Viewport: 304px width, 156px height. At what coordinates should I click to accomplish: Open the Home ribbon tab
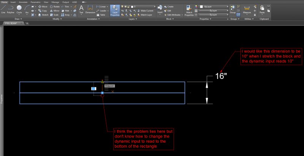click(x=4, y=2)
